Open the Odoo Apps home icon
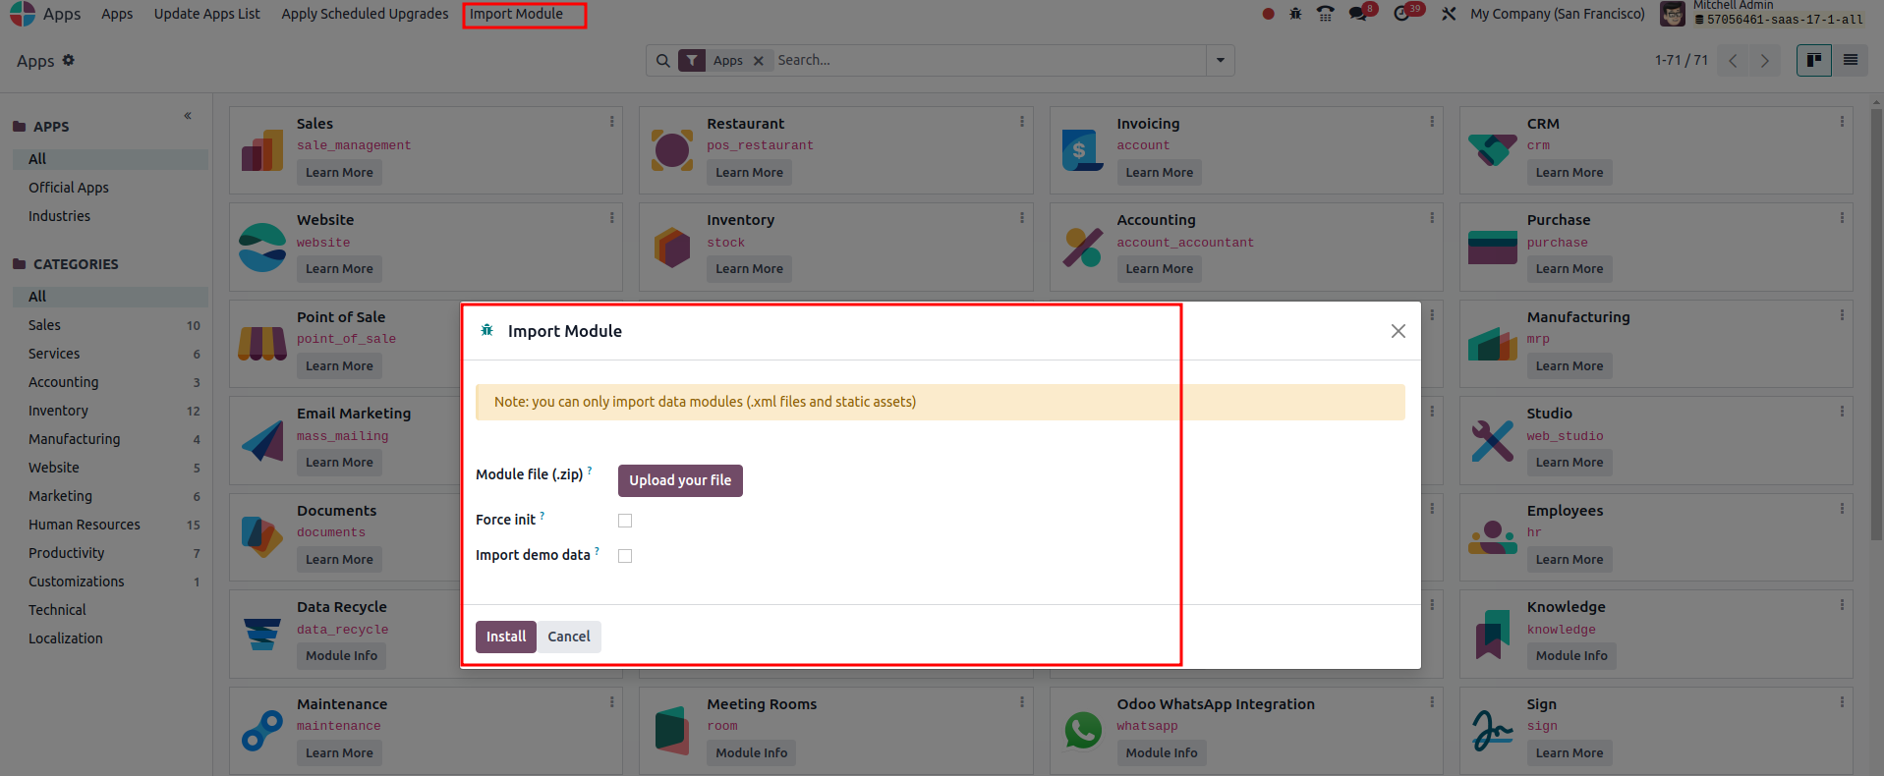 [22, 14]
